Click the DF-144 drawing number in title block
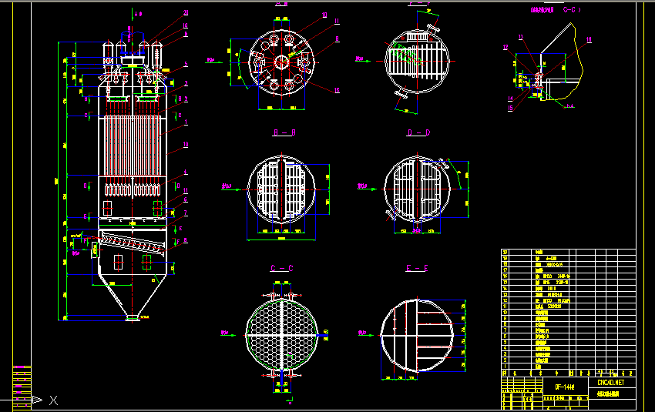This screenshot has height=412, width=655. point(565,387)
